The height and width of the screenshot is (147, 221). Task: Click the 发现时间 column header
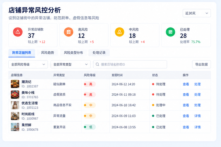(117, 75)
